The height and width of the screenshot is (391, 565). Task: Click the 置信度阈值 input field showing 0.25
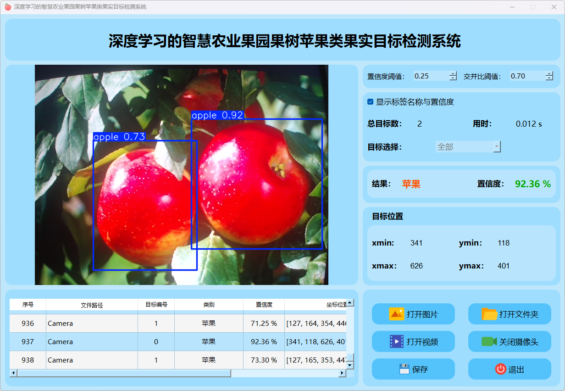coord(431,76)
